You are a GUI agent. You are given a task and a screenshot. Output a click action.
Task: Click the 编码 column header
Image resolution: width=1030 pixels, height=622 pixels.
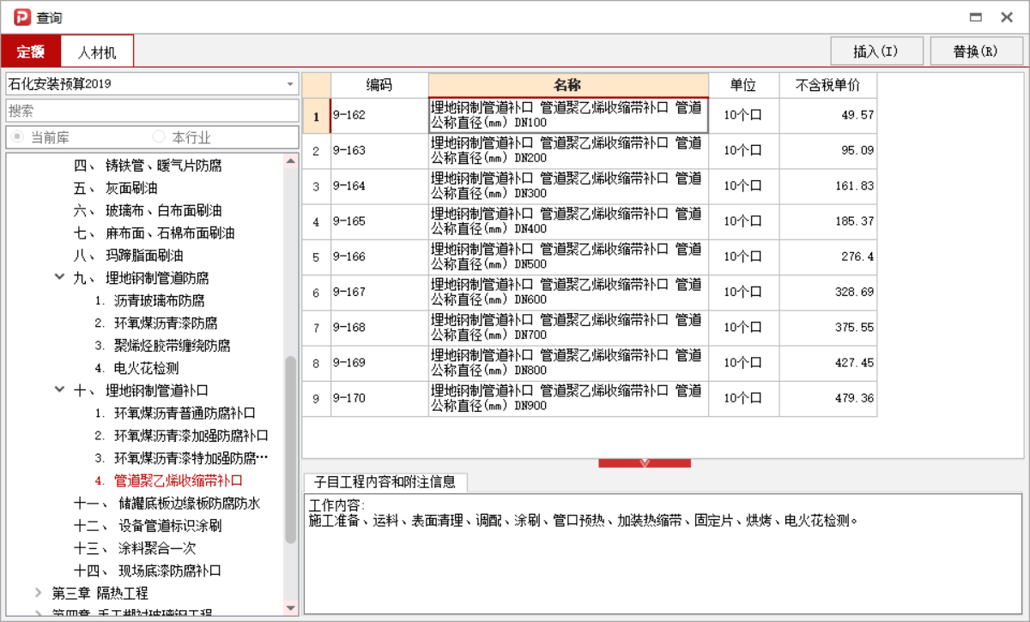(x=379, y=85)
